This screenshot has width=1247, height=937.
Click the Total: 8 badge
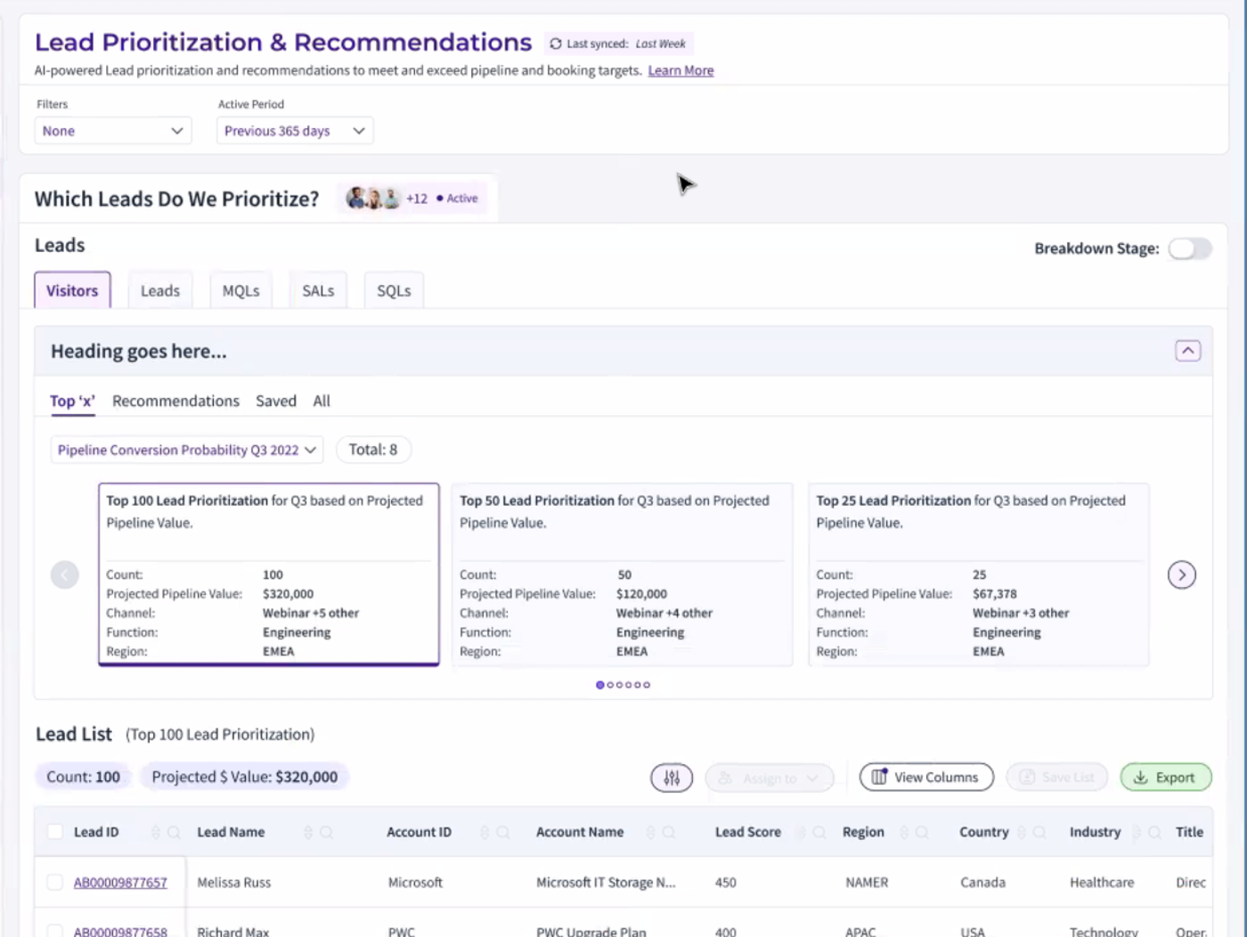pos(373,450)
